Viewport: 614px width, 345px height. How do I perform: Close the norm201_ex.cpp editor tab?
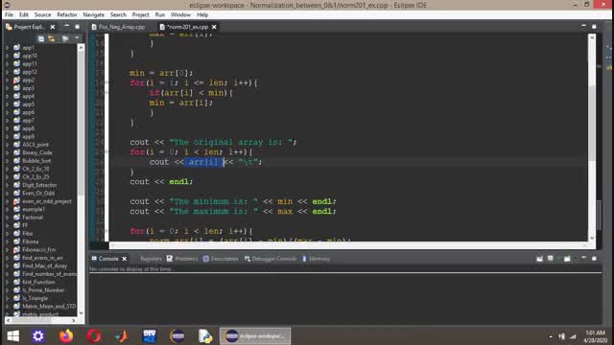[x=214, y=27]
